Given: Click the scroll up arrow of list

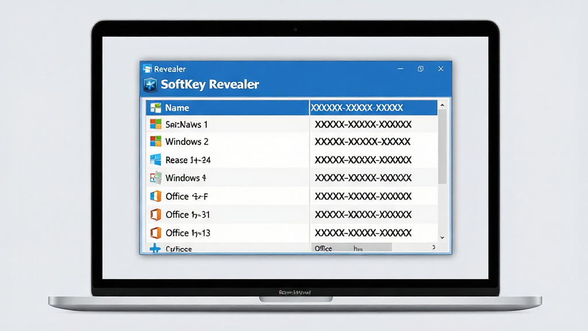Looking at the screenshot, I should [x=442, y=106].
